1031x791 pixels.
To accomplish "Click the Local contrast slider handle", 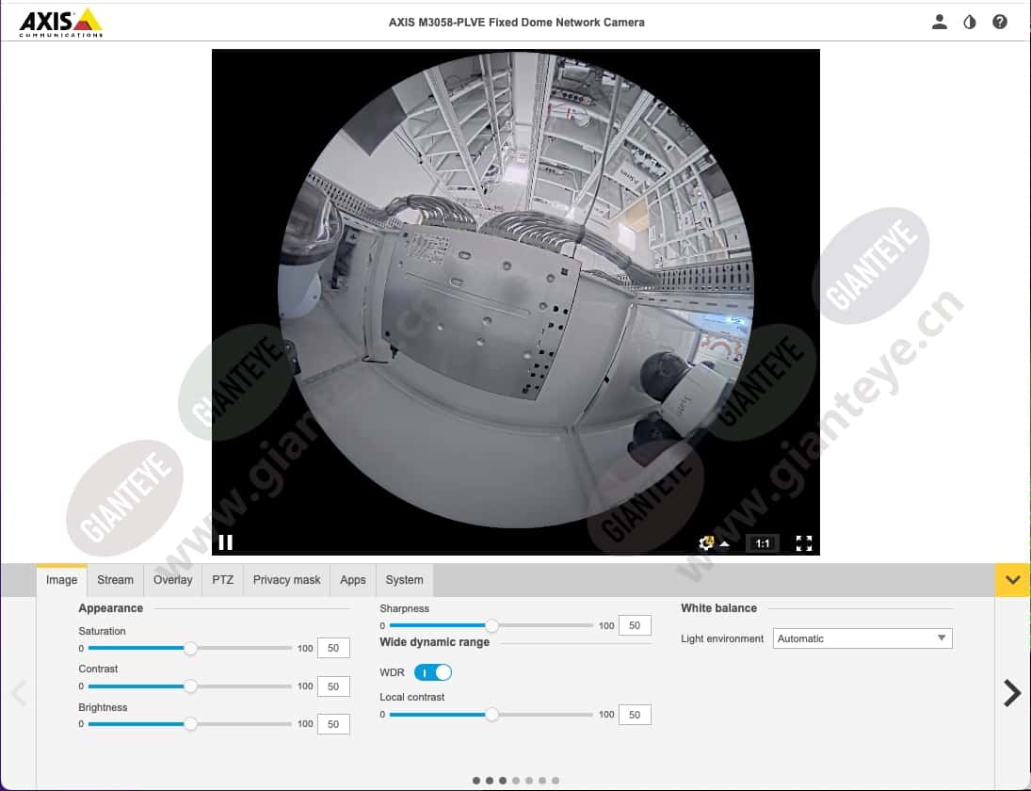I will [491, 715].
